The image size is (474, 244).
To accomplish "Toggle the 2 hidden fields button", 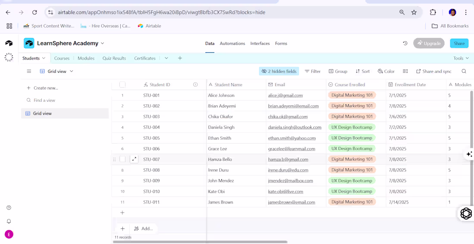I will pyautogui.click(x=279, y=72).
